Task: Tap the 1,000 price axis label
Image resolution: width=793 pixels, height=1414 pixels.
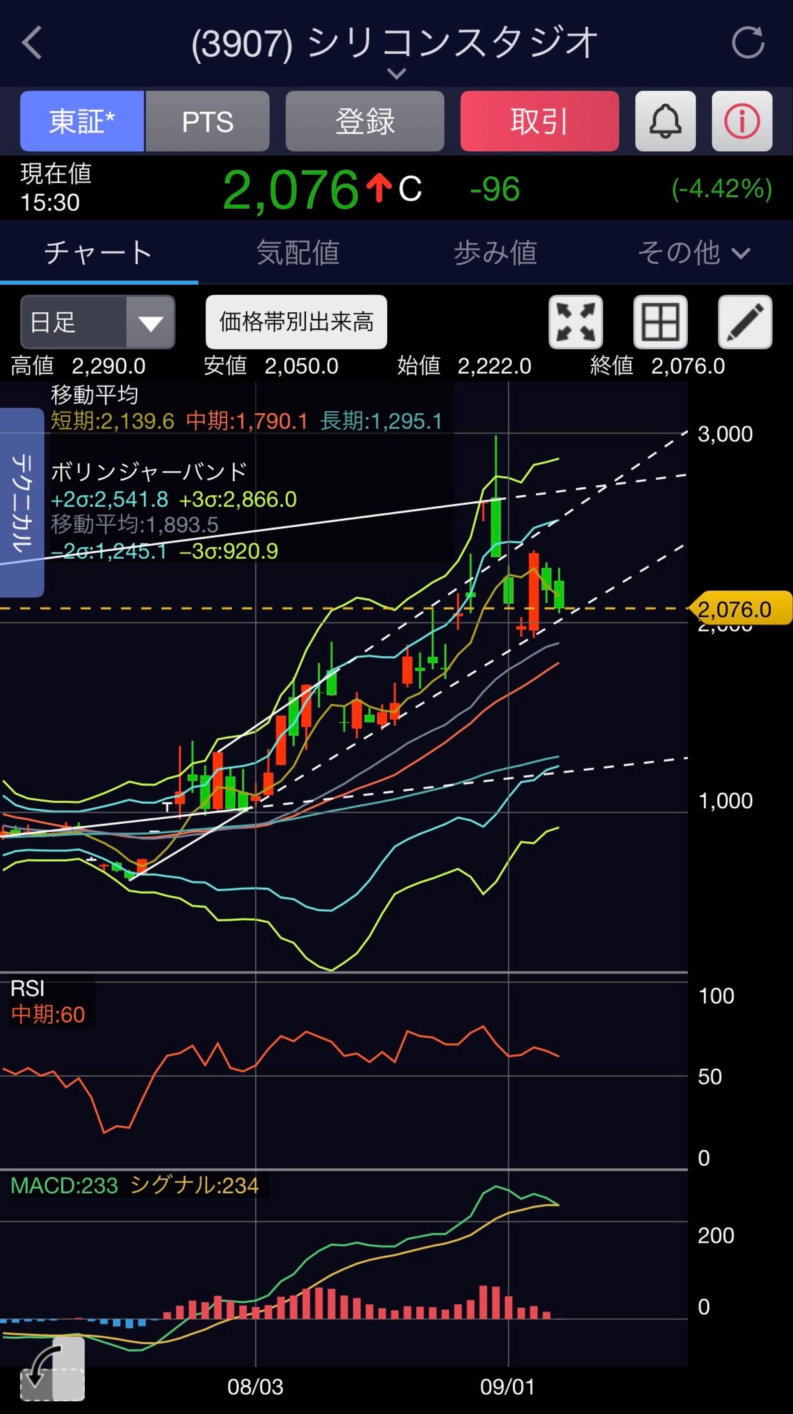Action: [725, 801]
